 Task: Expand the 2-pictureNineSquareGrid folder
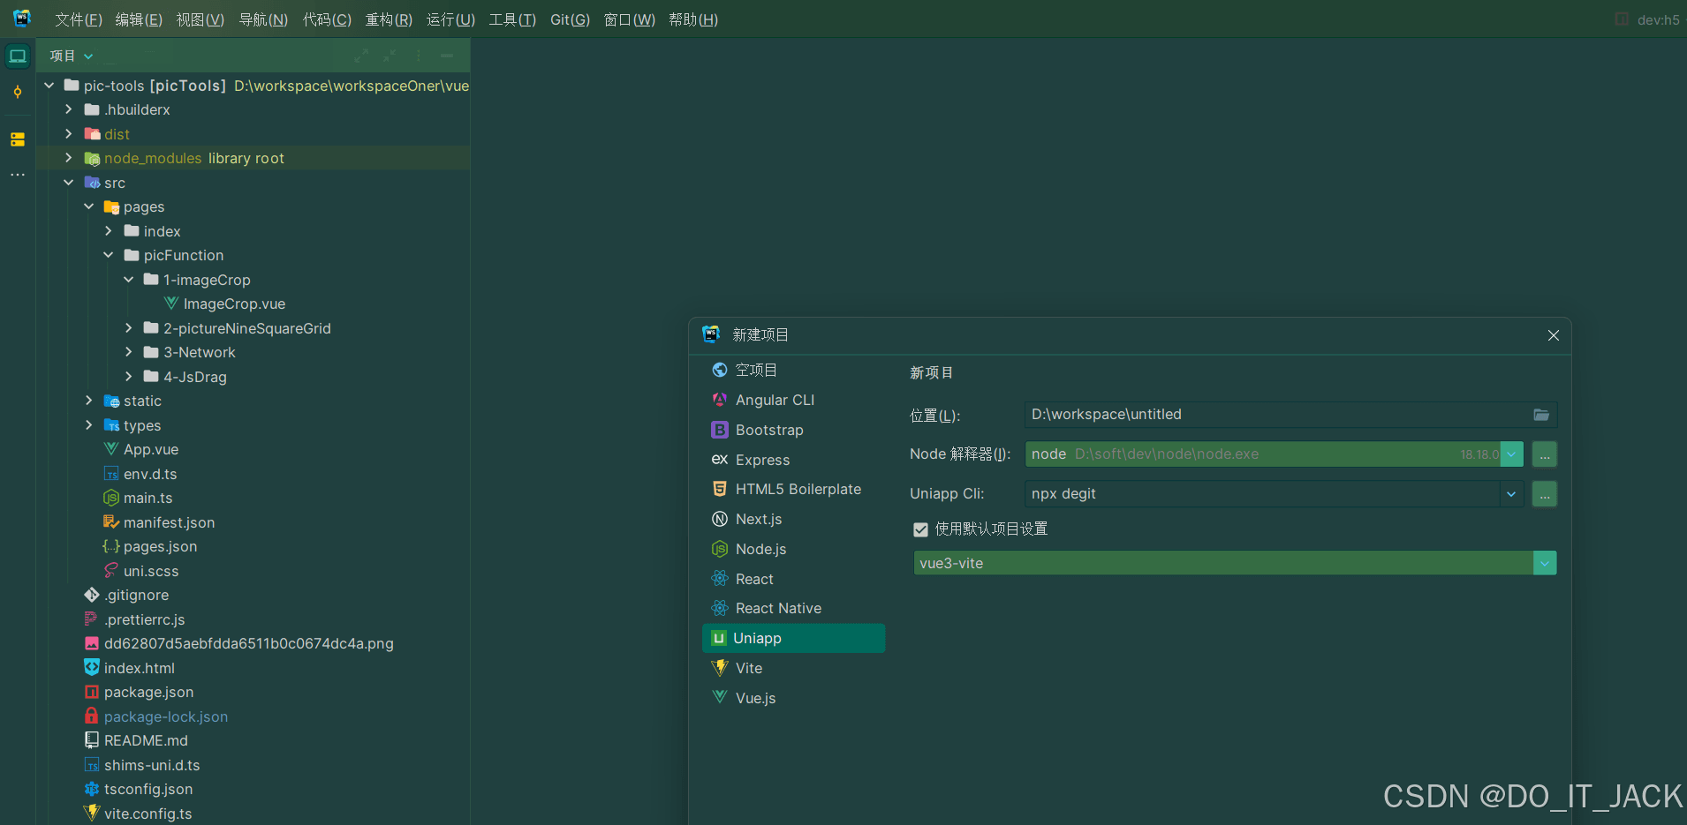tap(129, 328)
